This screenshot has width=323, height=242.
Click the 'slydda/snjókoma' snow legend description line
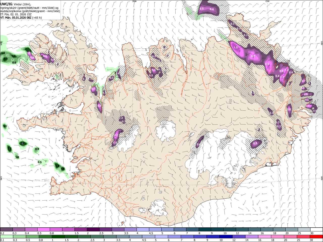click(x=30, y=11)
